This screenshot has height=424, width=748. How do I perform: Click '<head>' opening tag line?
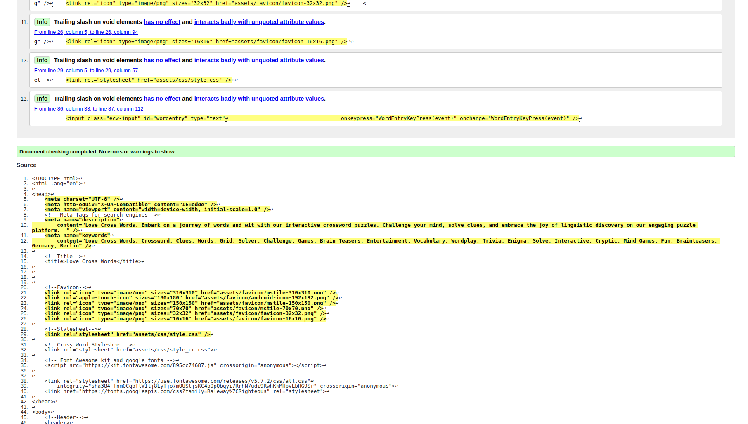tap(43, 194)
